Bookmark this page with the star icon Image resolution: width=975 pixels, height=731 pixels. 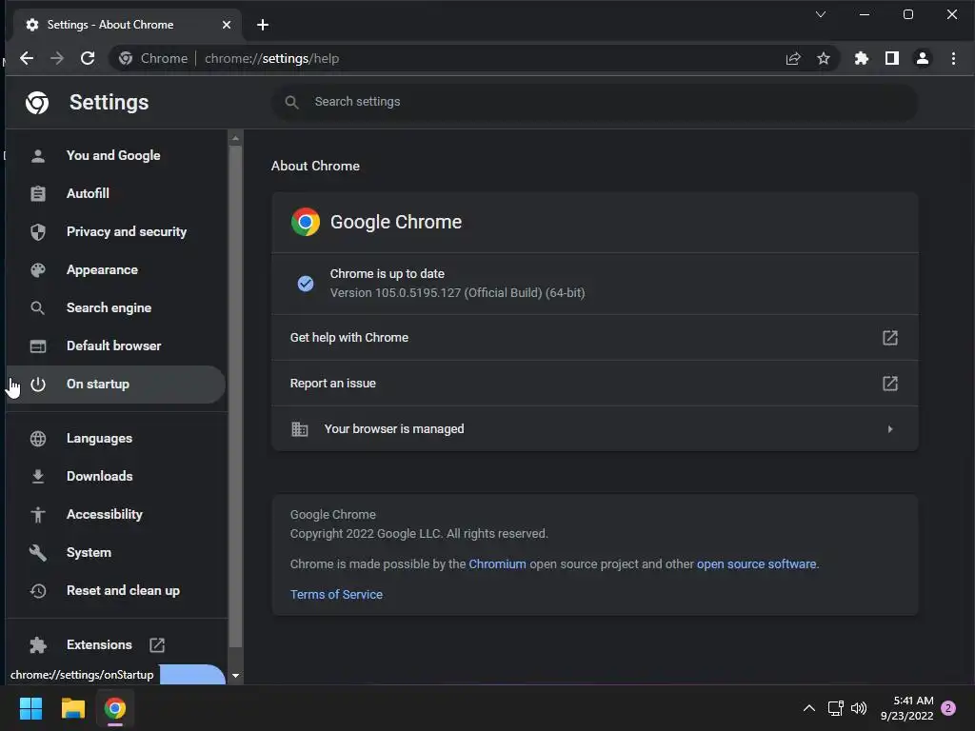pyautogui.click(x=824, y=58)
